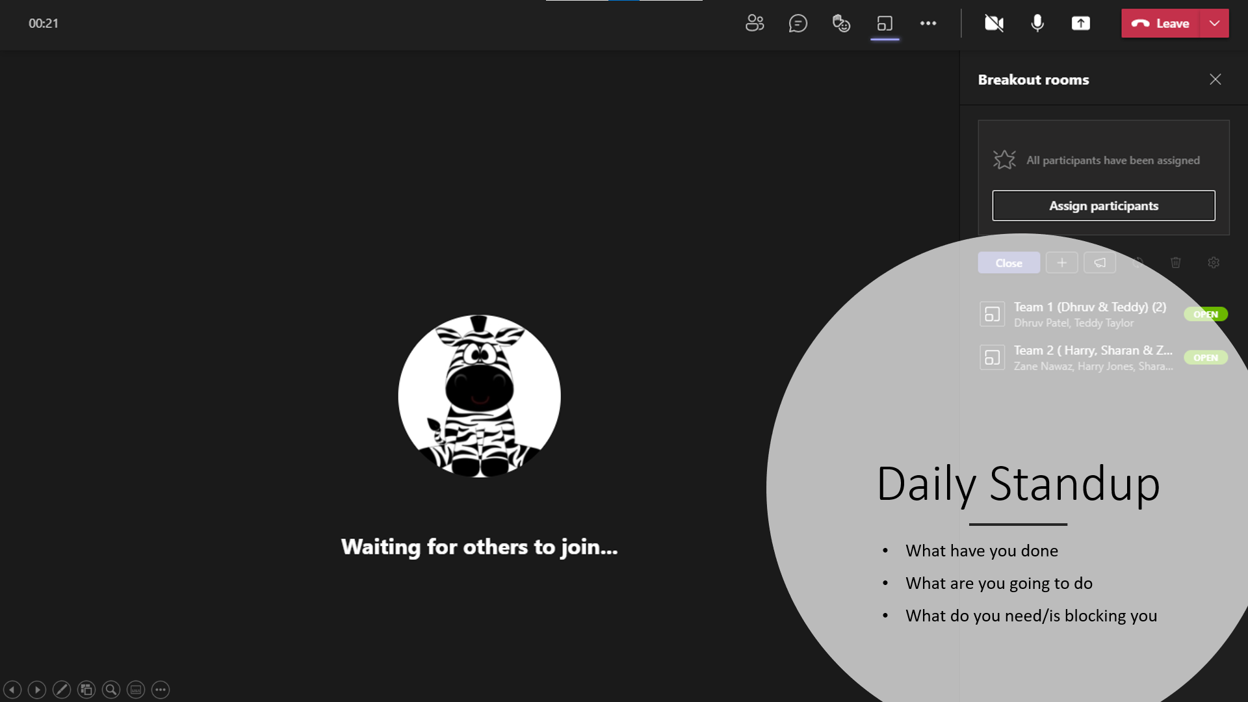
Task: Click the see all slides icon
Action: (x=86, y=690)
